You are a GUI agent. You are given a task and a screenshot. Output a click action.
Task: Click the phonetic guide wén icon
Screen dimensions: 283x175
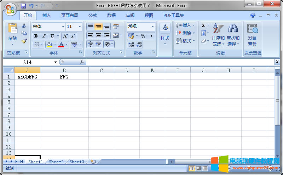[x=74, y=45]
